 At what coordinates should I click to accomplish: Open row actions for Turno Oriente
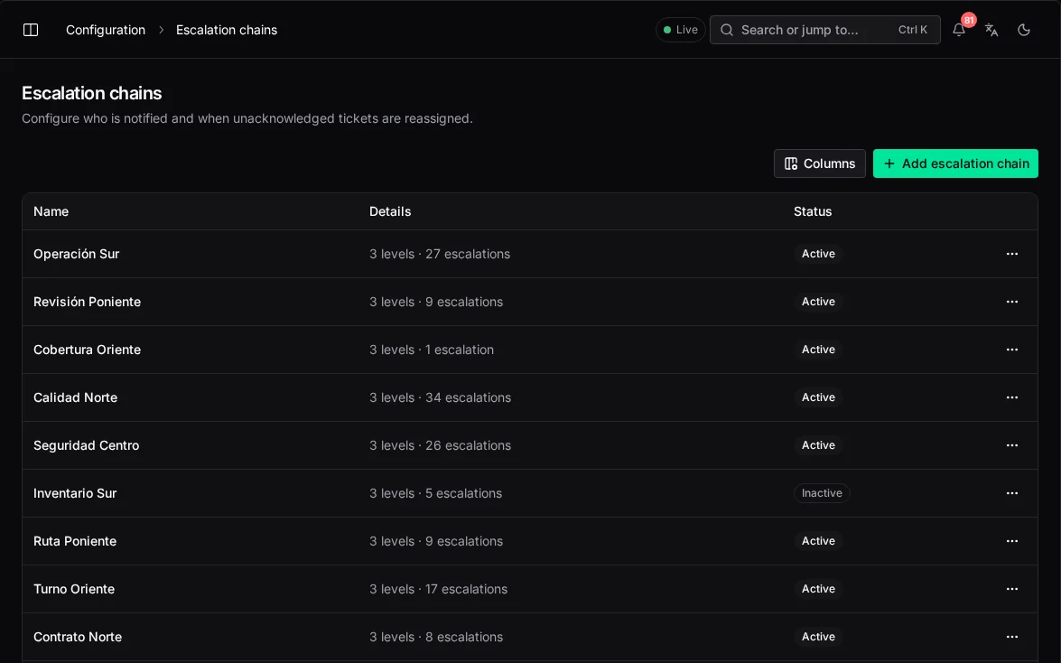pyautogui.click(x=1011, y=589)
